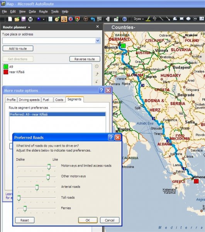Click the Open folder toolbar icon
Image resolution: width=205 pixels, height=232 pixels.
coord(17,19)
